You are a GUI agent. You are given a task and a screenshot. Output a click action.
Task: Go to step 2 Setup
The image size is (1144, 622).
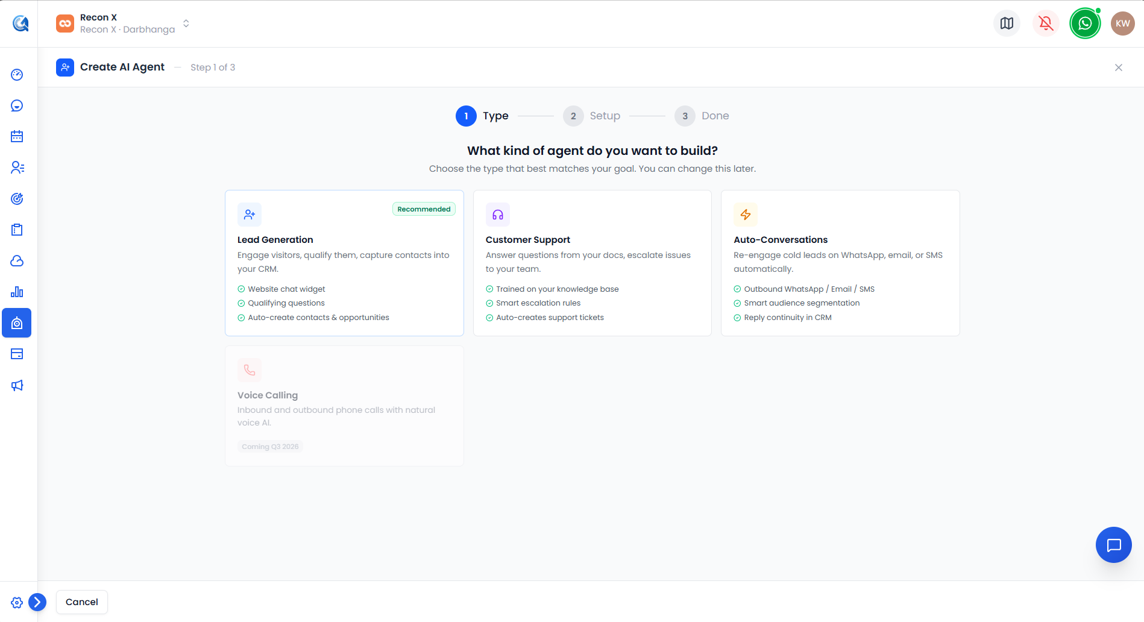click(x=591, y=116)
